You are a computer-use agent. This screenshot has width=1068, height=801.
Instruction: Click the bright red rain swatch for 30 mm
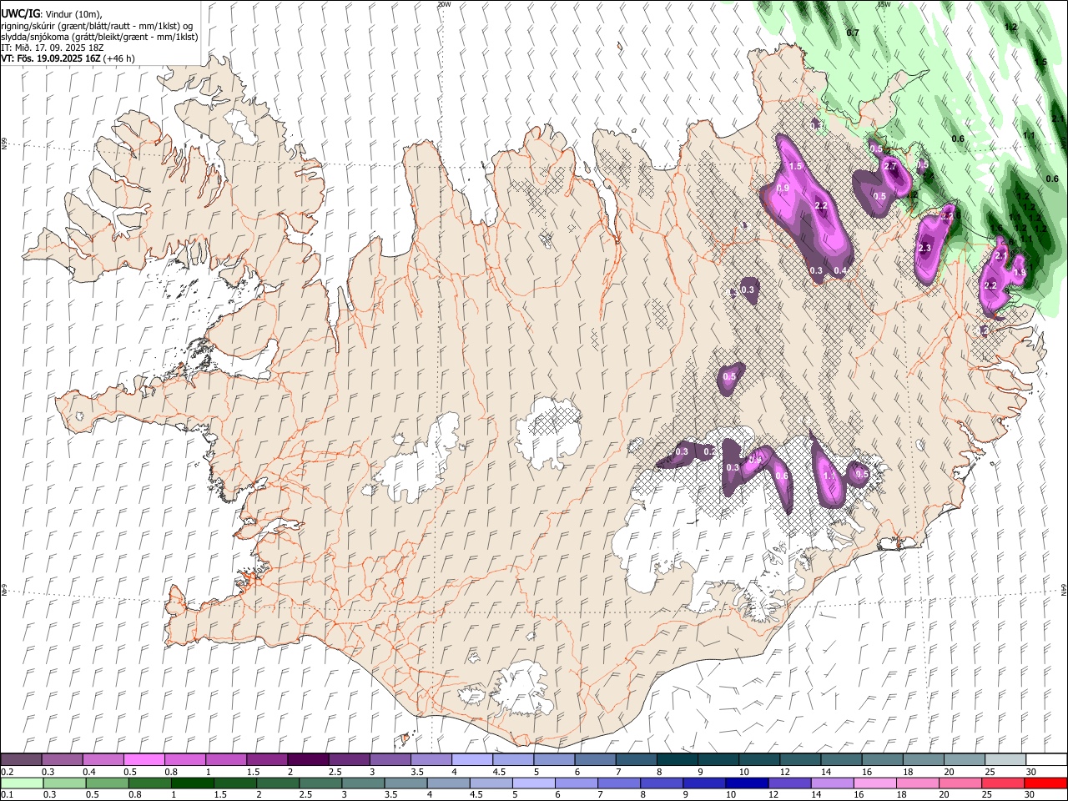[1045, 783]
